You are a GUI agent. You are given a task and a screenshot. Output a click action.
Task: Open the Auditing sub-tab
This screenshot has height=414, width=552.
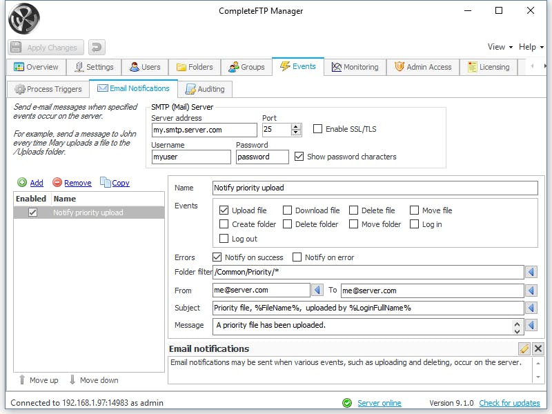pyautogui.click(x=205, y=89)
